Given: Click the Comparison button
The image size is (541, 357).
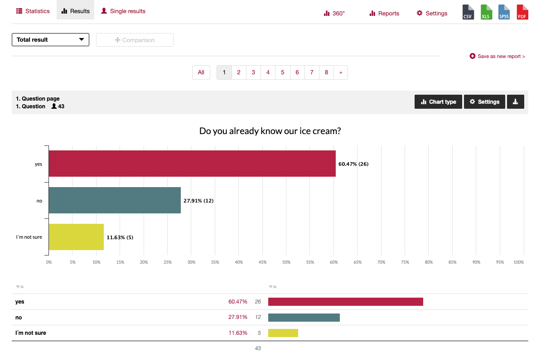Looking at the screenshot, I should (134, 40).
